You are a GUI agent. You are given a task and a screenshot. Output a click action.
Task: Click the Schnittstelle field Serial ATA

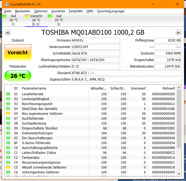coord(96,53)
